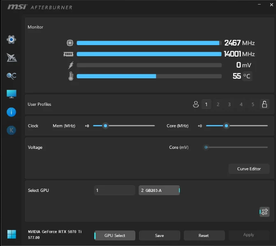This screenshot has width=276, height=246.
Task: Select user profile slot 5
Action: (x=253, y=105)
